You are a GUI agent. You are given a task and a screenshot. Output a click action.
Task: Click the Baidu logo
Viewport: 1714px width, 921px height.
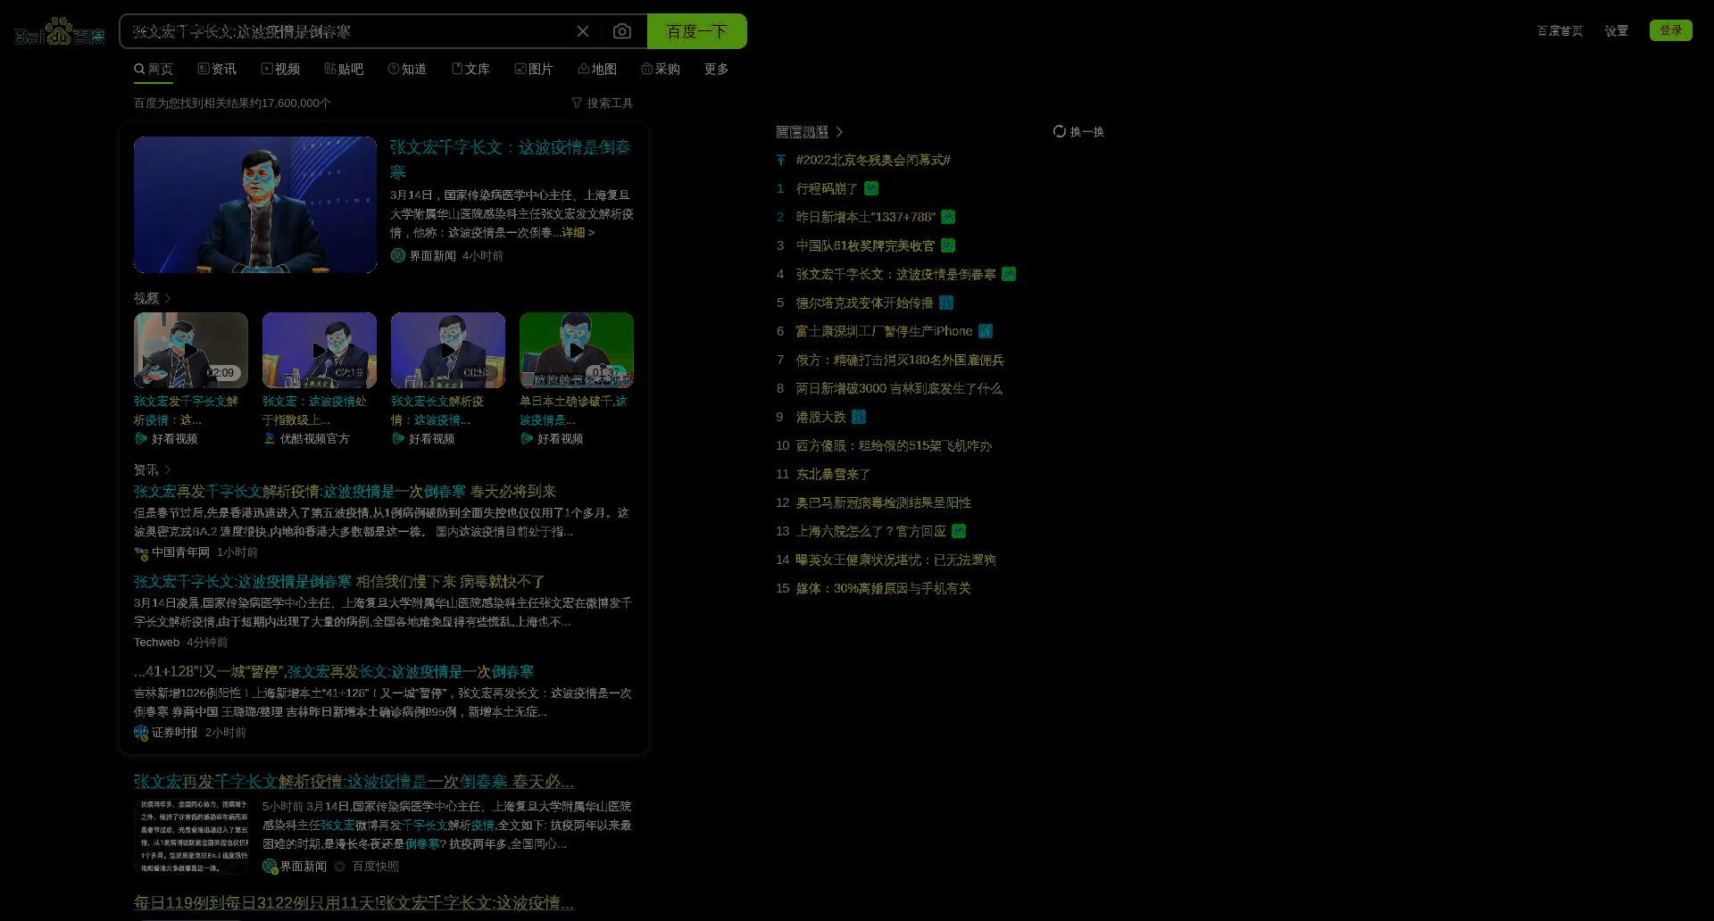coord(60,32)
